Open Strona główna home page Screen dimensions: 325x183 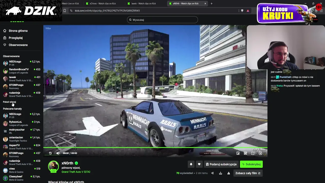coord(15,31)
